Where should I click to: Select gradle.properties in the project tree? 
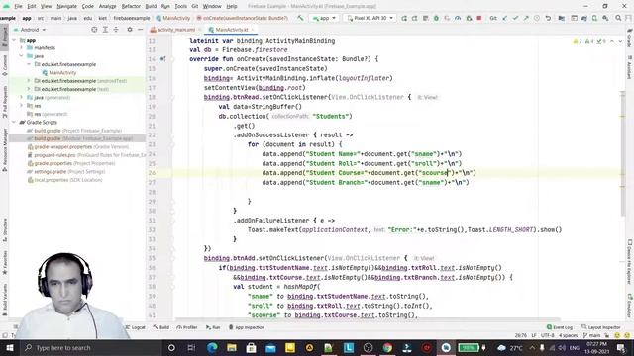[71, 163]
